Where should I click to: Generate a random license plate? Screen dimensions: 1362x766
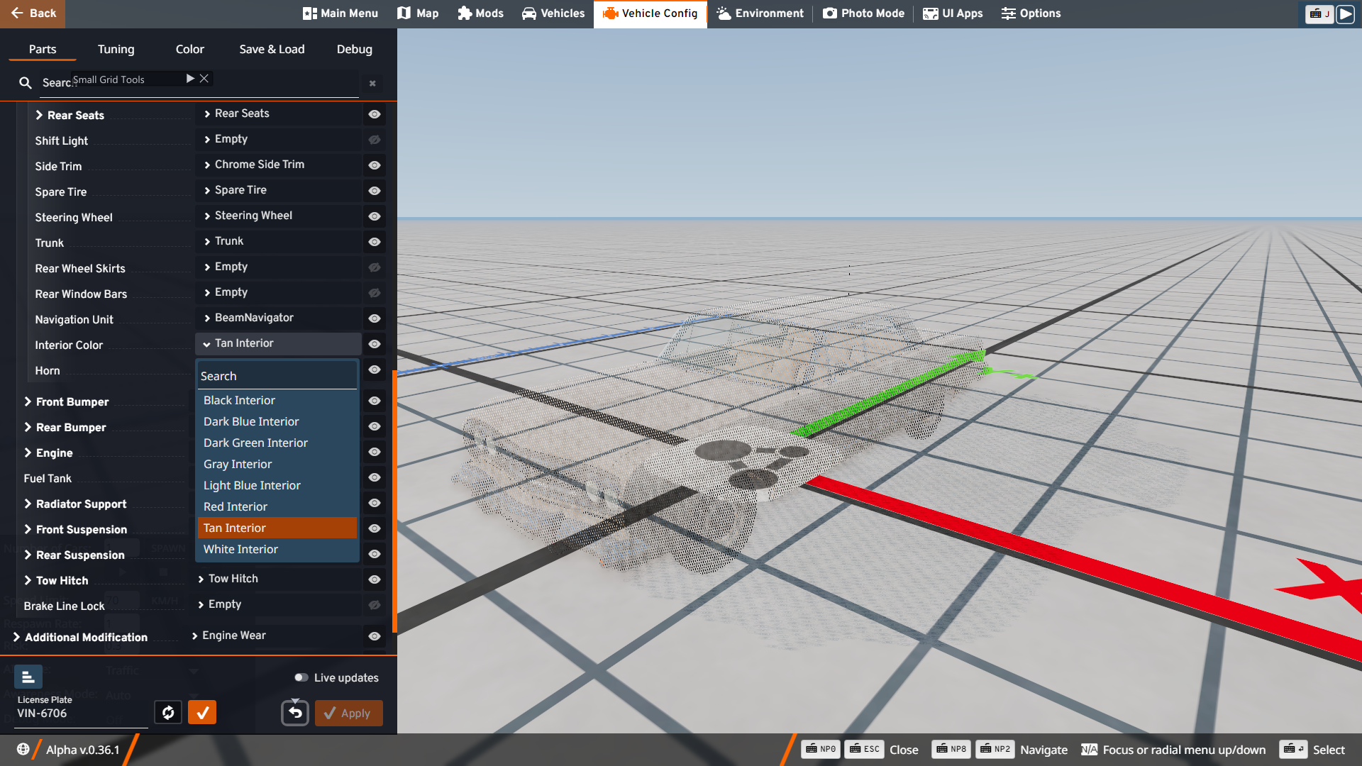[x=168, y=712]
